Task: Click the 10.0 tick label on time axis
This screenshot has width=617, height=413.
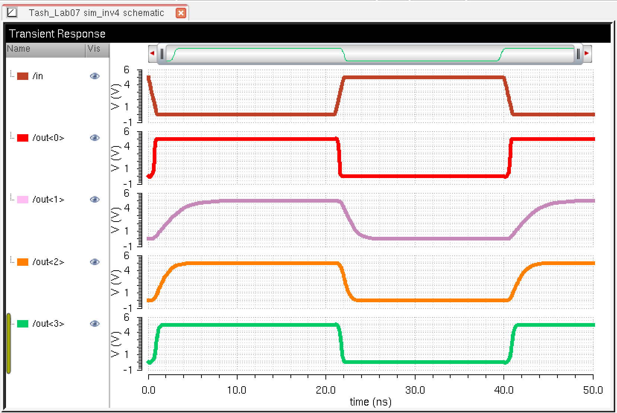Action: 237,390
